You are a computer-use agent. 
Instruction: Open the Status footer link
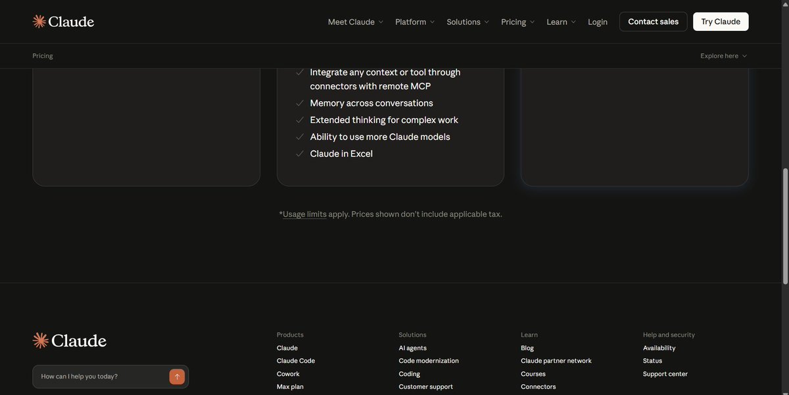click(653, 361)
